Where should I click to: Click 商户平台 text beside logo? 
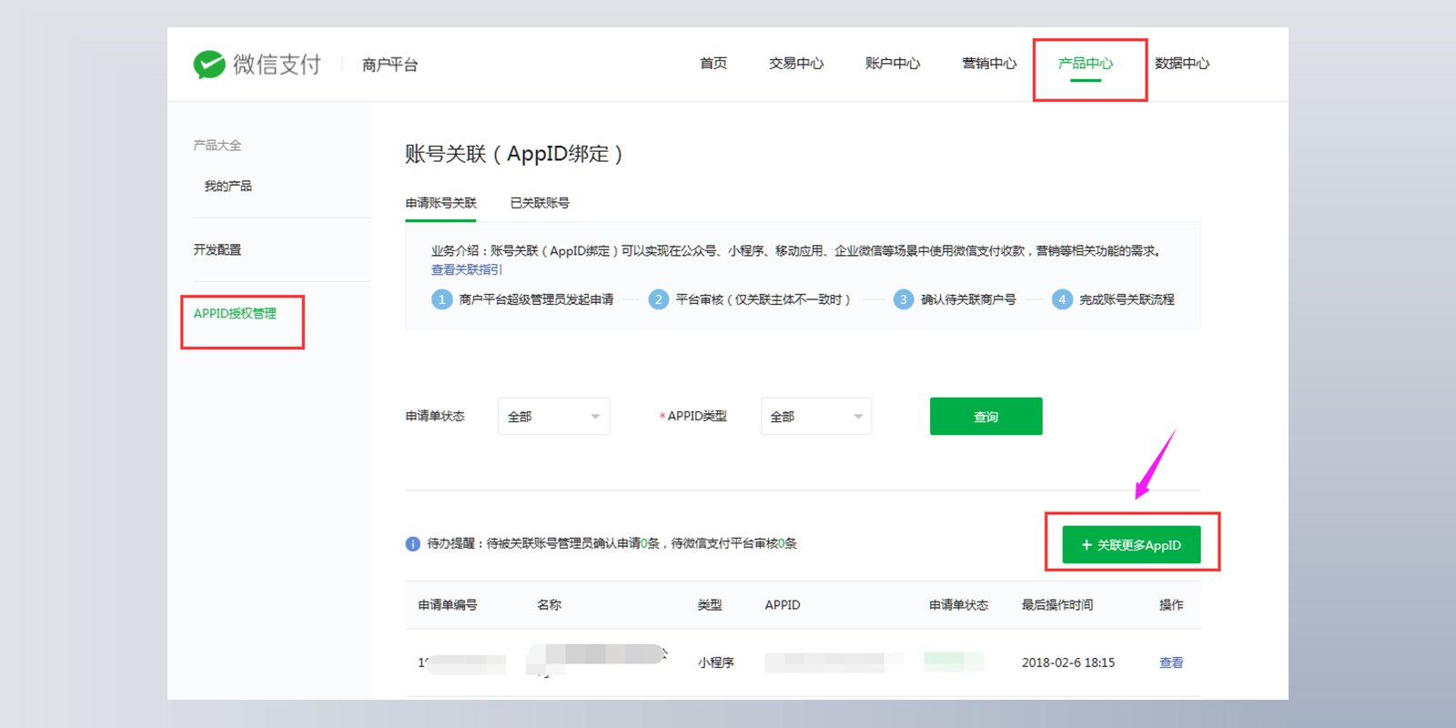tap(389, 65)
